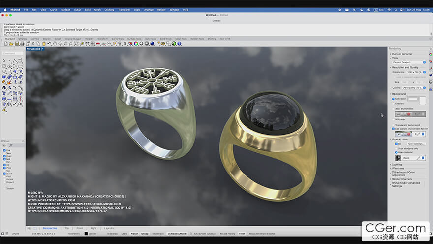
Task: Open the Analyze menu
Action: (149, 10)
